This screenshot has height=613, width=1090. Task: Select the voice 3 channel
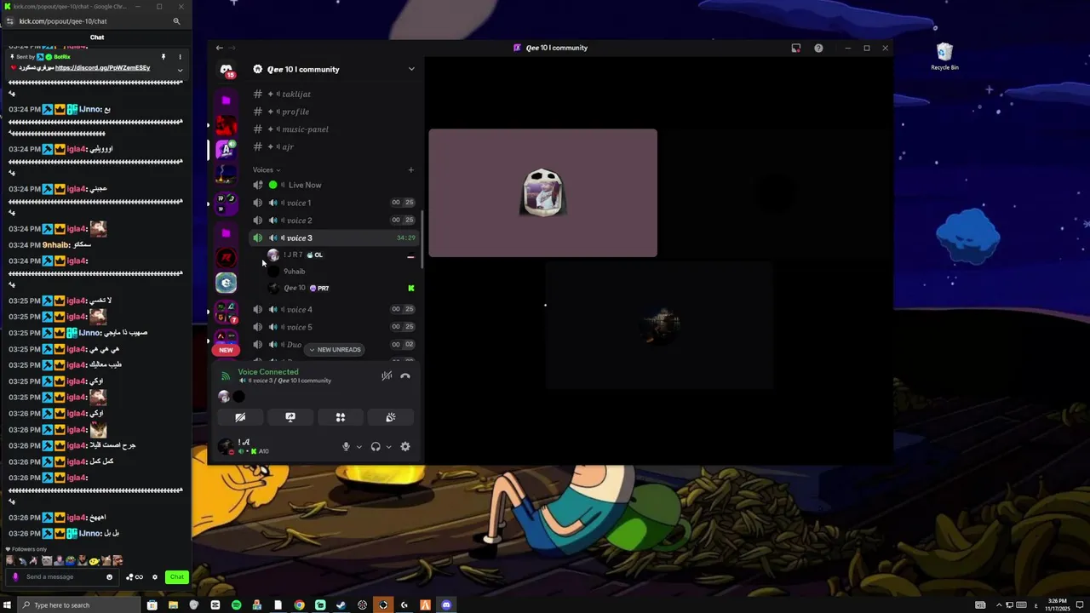point(334,238)
